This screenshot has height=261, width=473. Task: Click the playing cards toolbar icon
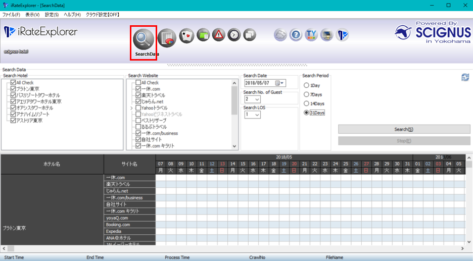tap(187, 35)
